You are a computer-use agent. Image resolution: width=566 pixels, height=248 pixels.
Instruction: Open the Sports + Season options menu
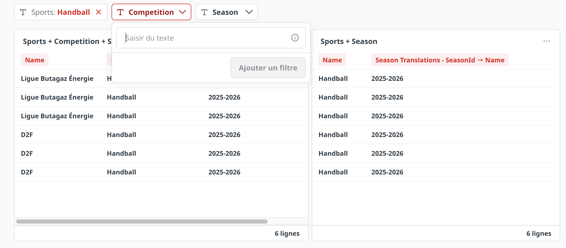coord(546,41)
